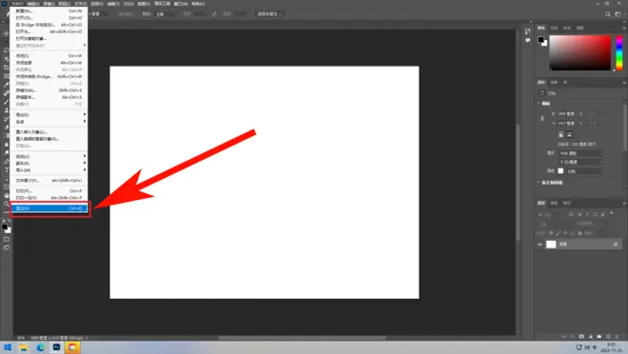628x354 pixels.
Task: Open the color mode dropdown in Properties
Action: tap(581, 153)
